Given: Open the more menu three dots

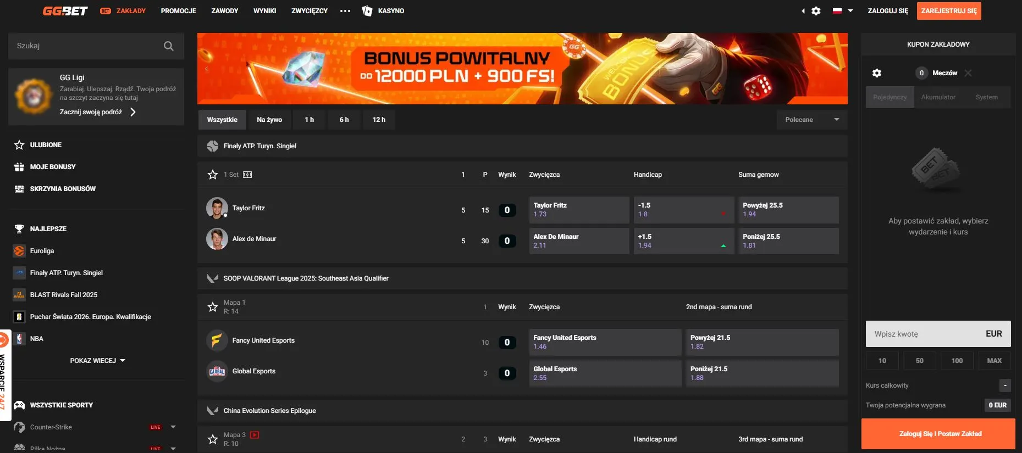Looking at the screenshot, I should [345, 11].
